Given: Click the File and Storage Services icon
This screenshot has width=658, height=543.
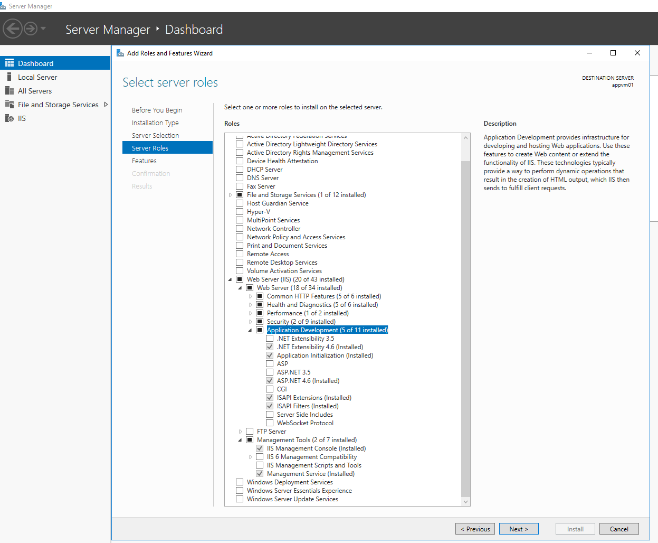Looking at the screenshot, I should [9, 104].
